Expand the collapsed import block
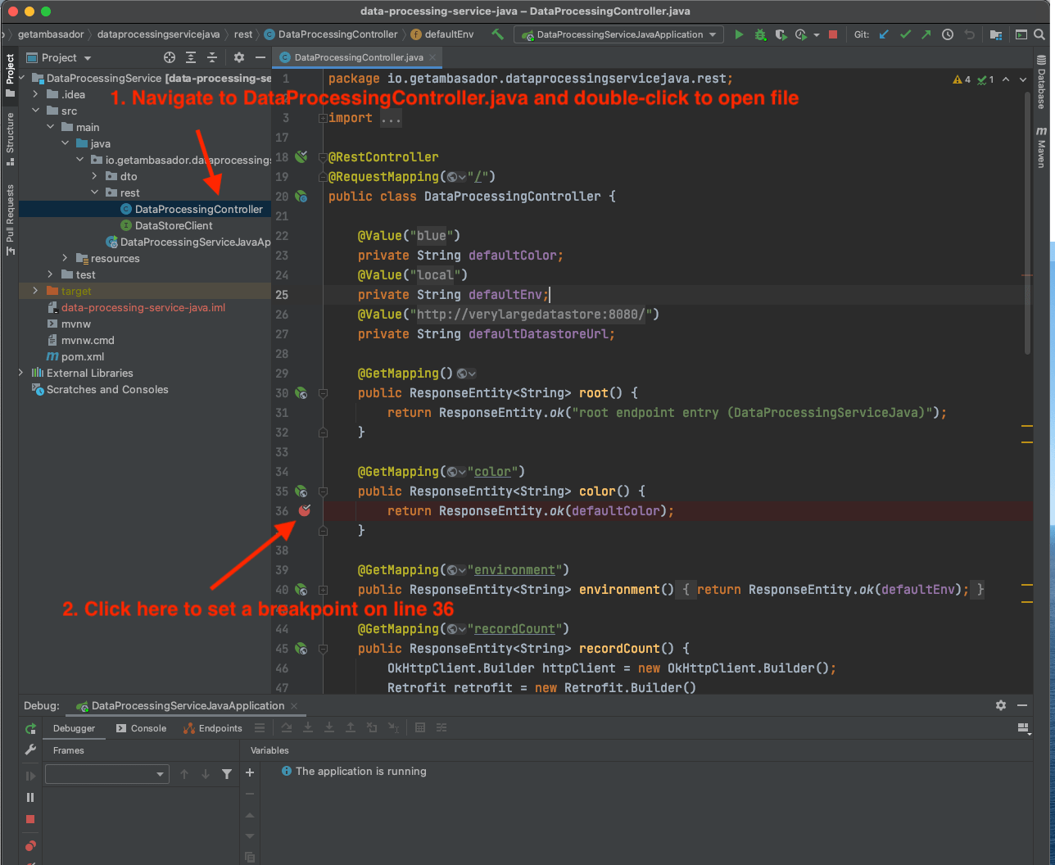Viewport: 1055px width, 865px height. coord(323,118)
